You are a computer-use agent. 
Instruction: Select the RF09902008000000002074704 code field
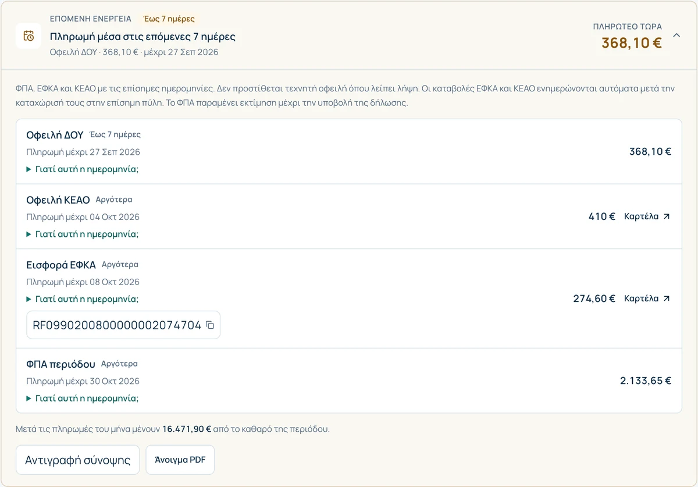point(123,325)
